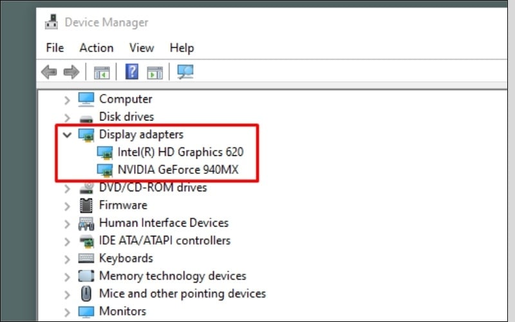Expand the Computer node

pyautogui.click(x=67, y=100)
